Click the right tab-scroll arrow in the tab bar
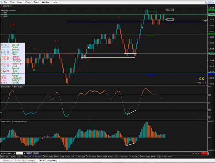The image size is (215, 163). click(x=213, y=160)
